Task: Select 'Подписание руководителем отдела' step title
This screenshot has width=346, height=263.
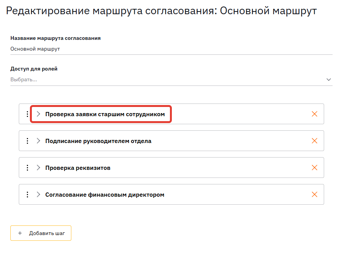Action: [x=98, y=141]
